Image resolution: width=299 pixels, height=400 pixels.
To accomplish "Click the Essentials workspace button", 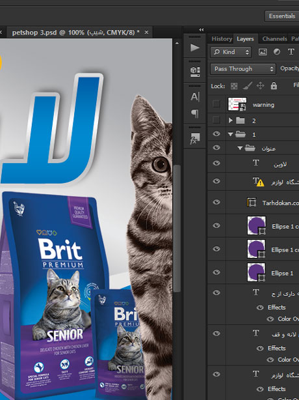I will pos(282,16).
